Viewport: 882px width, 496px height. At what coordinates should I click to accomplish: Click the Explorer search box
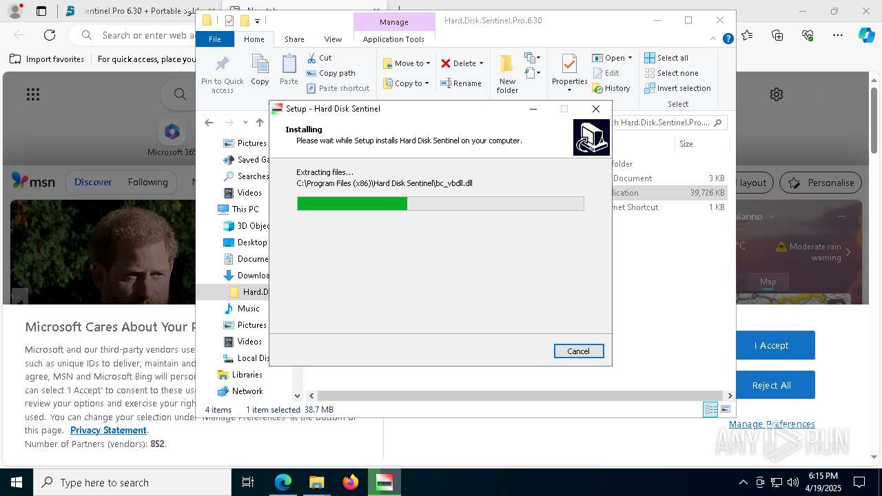click(x=668, y=122)
